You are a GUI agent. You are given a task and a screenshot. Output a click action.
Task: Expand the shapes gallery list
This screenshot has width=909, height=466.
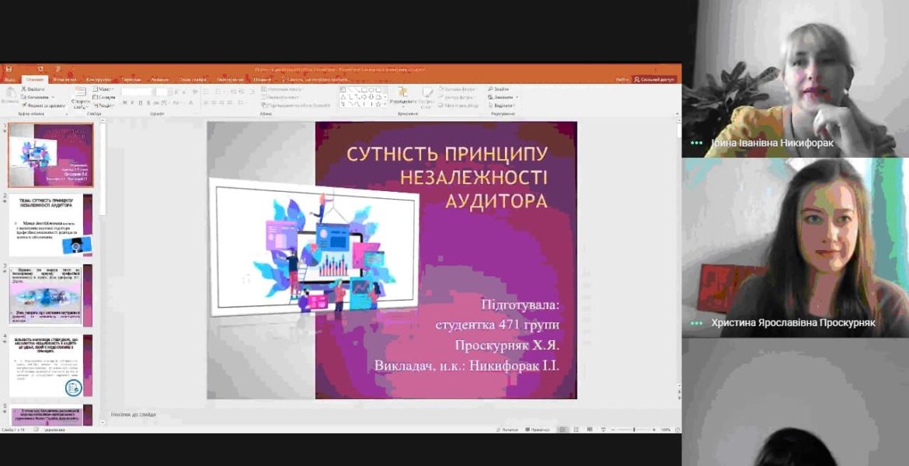point(385,104)
